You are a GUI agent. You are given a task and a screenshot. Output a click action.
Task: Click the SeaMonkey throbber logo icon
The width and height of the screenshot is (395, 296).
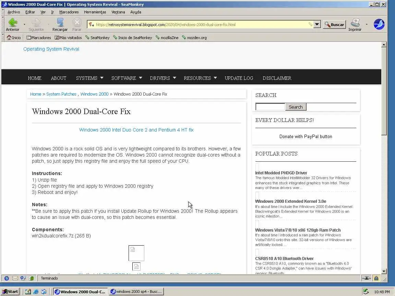[379, 24]
